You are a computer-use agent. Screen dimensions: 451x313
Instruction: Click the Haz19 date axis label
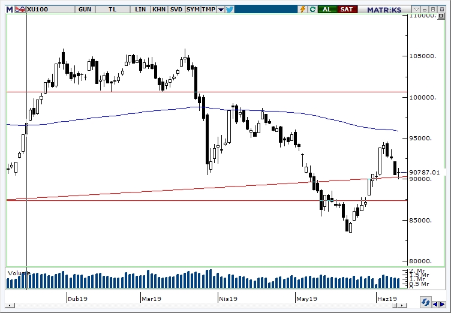coord(387,299)
